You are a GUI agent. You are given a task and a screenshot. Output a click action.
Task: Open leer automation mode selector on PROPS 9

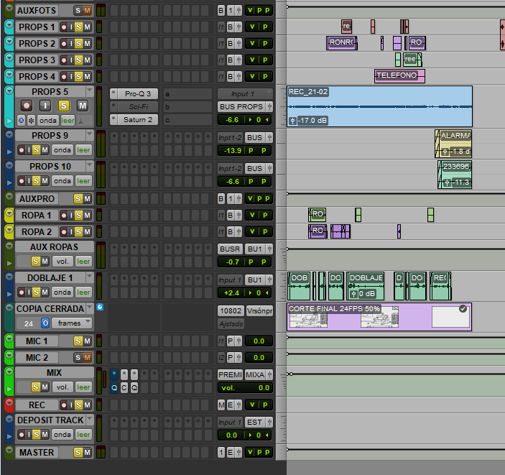(83, 150)
